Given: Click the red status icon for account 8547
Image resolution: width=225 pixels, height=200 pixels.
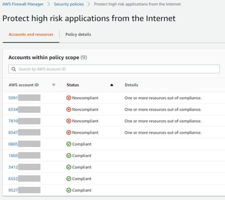Looking at the screenshot, I should (69, 132).
